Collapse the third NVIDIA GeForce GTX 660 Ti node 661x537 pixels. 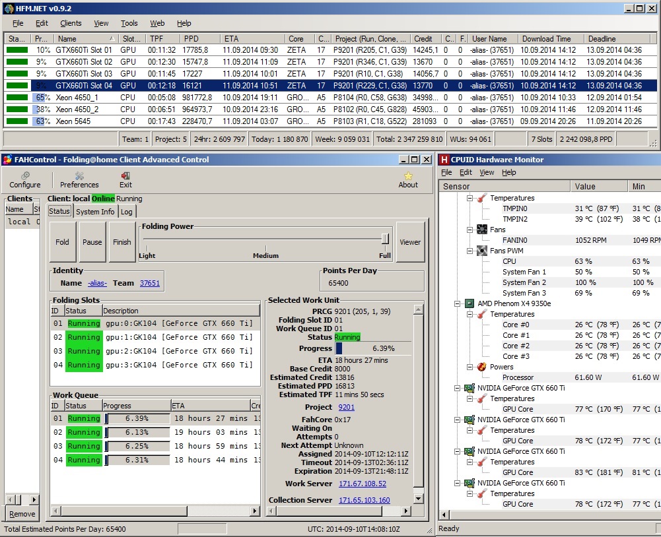457,451
